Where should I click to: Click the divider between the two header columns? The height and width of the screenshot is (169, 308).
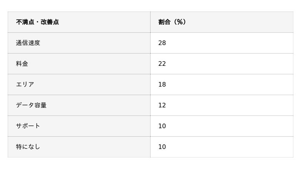[x=150, y=22]
